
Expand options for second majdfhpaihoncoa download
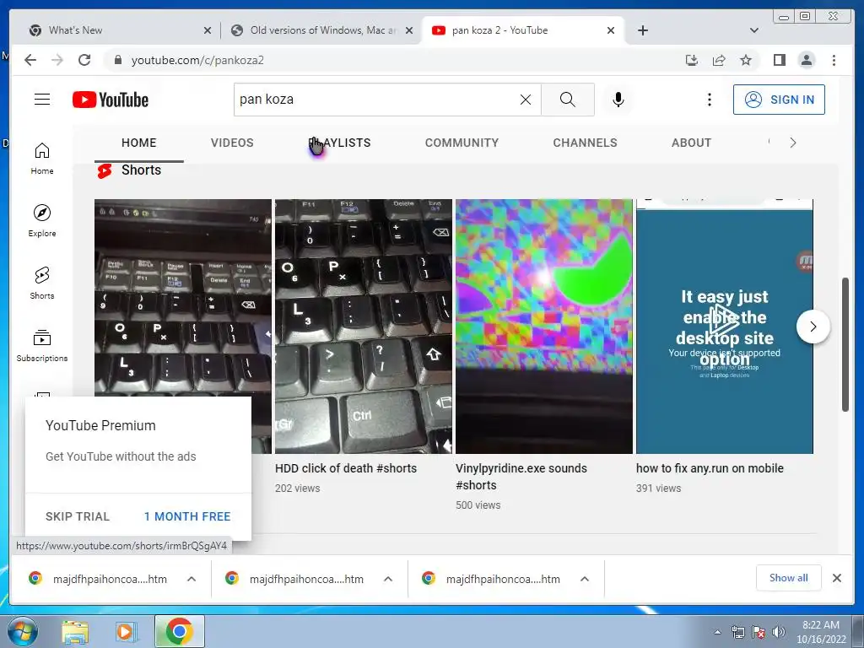click(388, 579)
